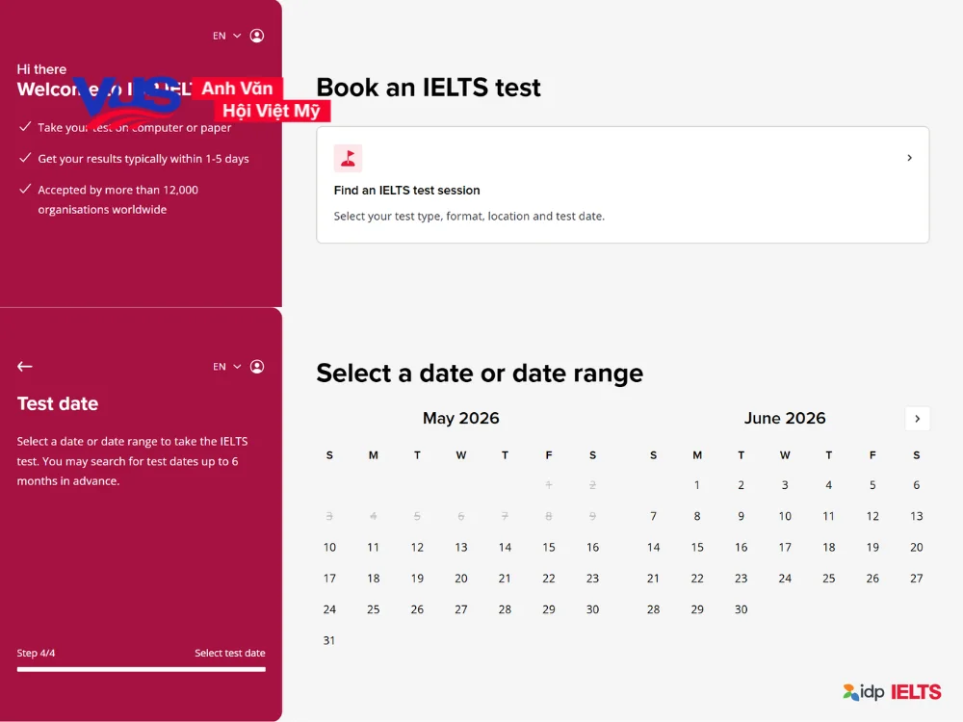Select May 10 in the calendar
Viewport: 963px width, 722px height.
329,547
